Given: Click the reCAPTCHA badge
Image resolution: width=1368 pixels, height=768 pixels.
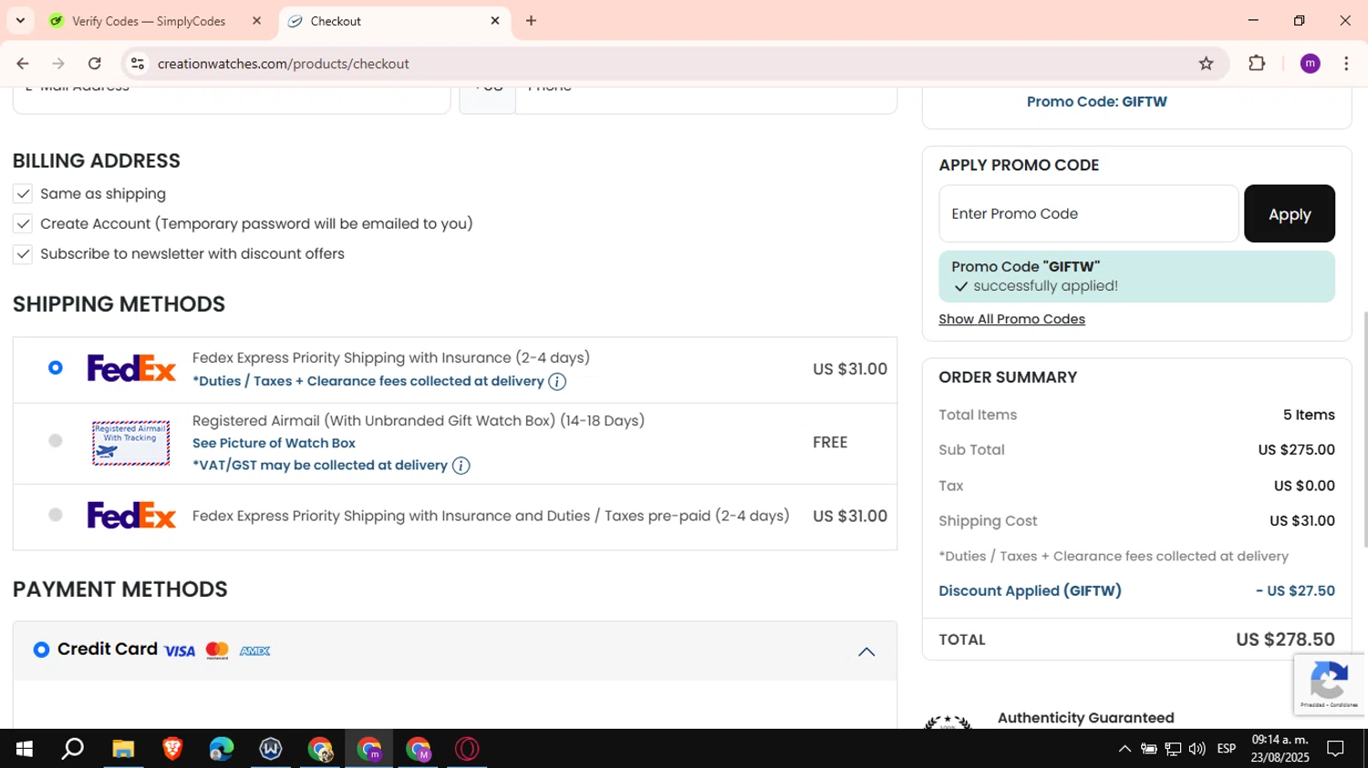Looking at the screenshot, I should pos(1329,684).
